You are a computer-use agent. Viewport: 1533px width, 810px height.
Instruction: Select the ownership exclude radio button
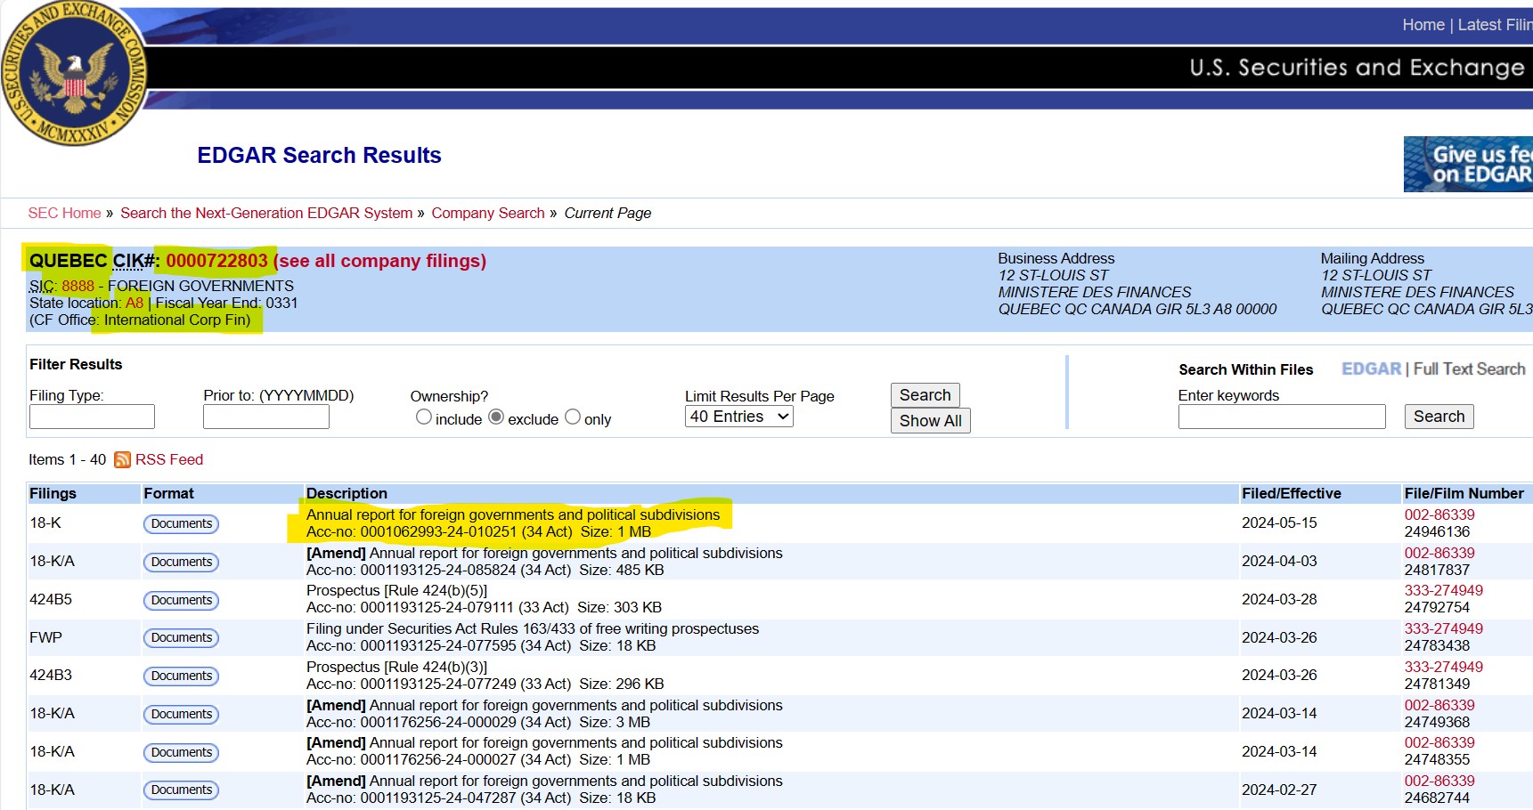coord(496,417)
